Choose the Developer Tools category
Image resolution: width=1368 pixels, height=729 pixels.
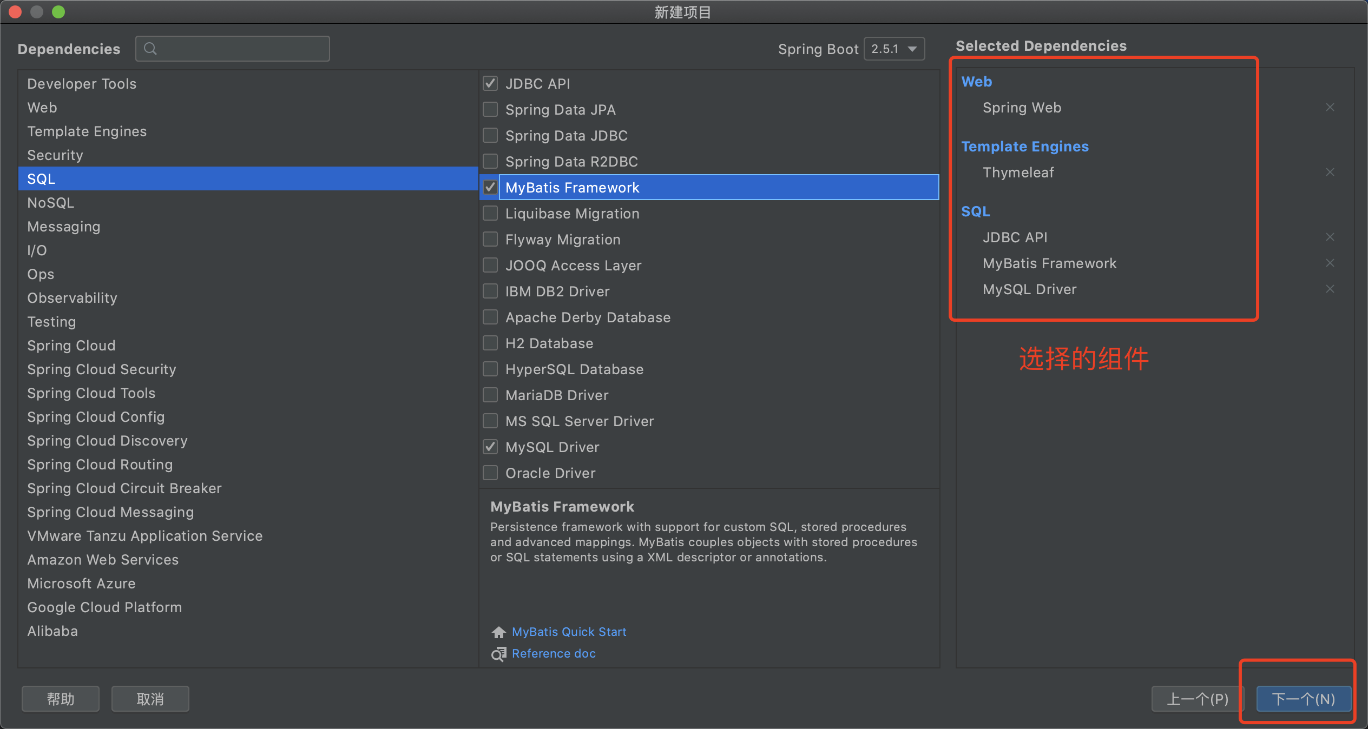pos(82,84)
